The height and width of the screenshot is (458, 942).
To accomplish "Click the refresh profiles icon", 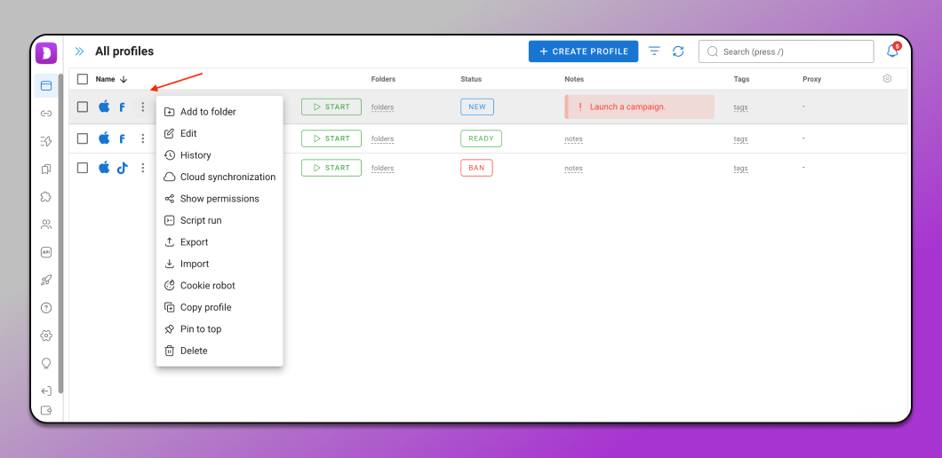I will [678, 51].
